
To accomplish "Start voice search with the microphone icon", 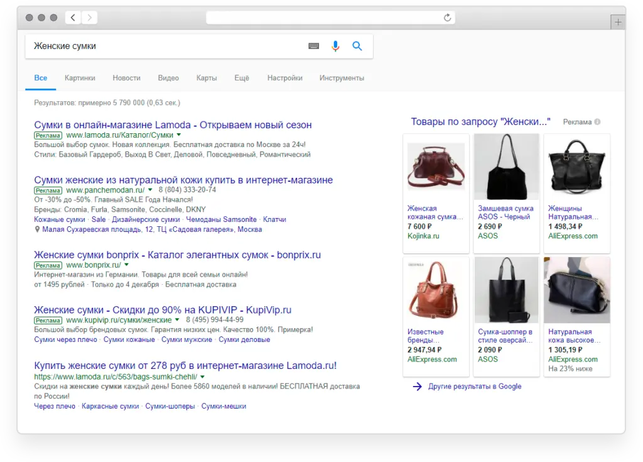I will pyautogui.click(x=335, y=46).
